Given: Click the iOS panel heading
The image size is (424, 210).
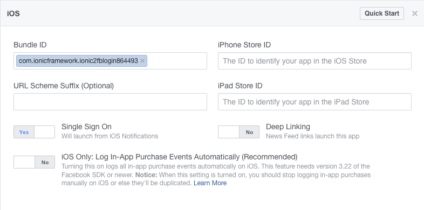Looking at the screenshot, I should pyautogui.click(x=13, y=13).
